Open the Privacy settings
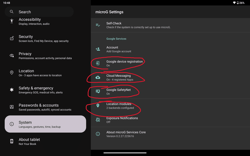 coord(45,56)
